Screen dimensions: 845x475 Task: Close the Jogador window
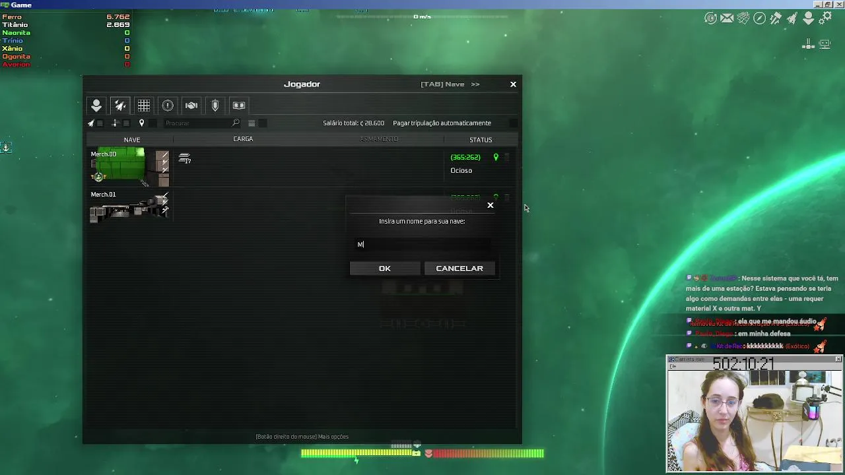[x=513, y=84]
